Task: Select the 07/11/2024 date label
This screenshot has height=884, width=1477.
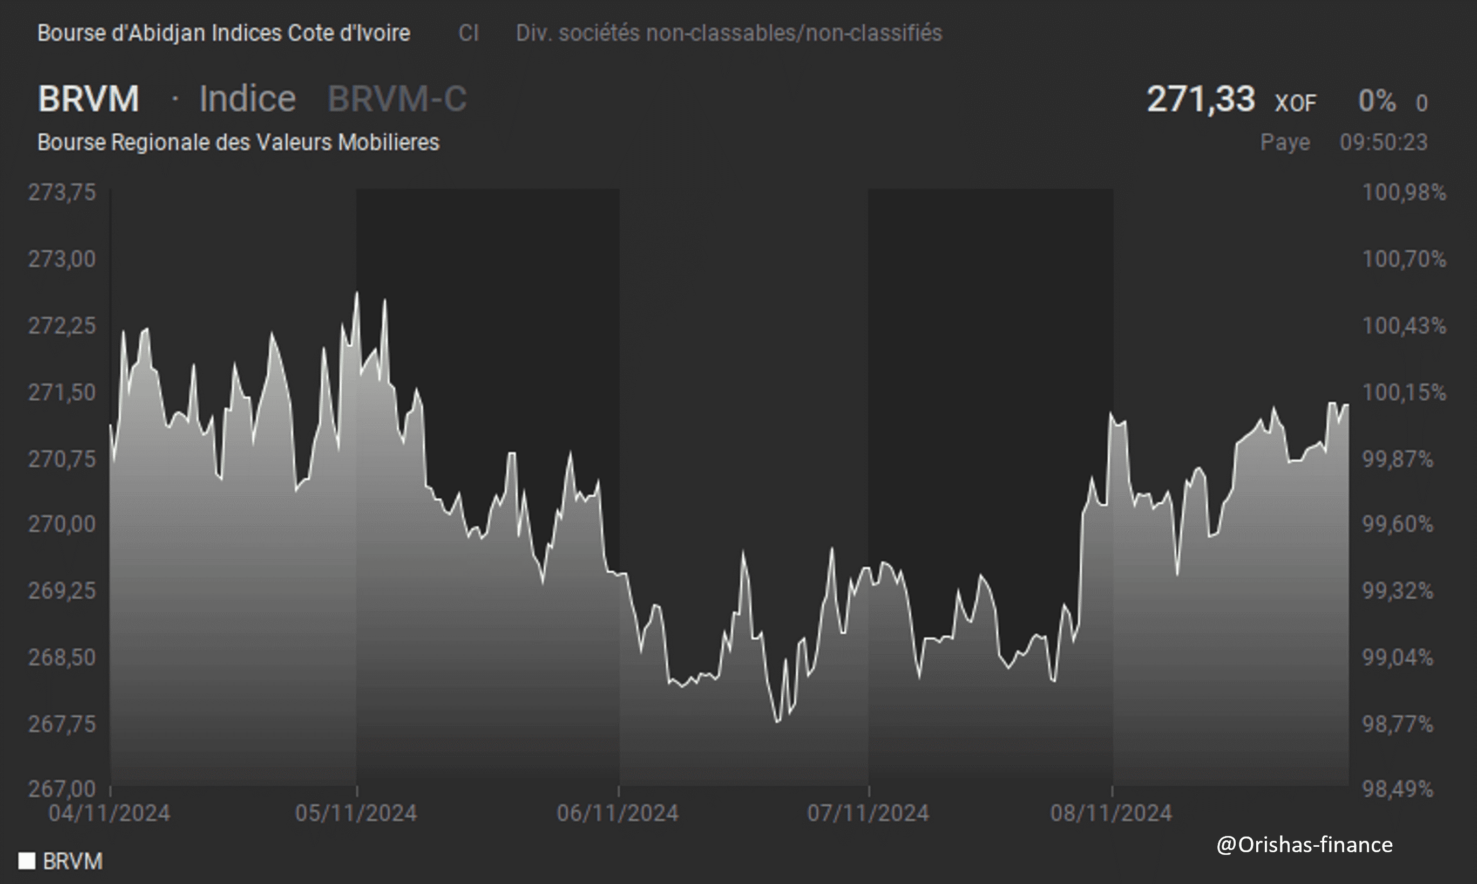Action: [x=868, y=813]
